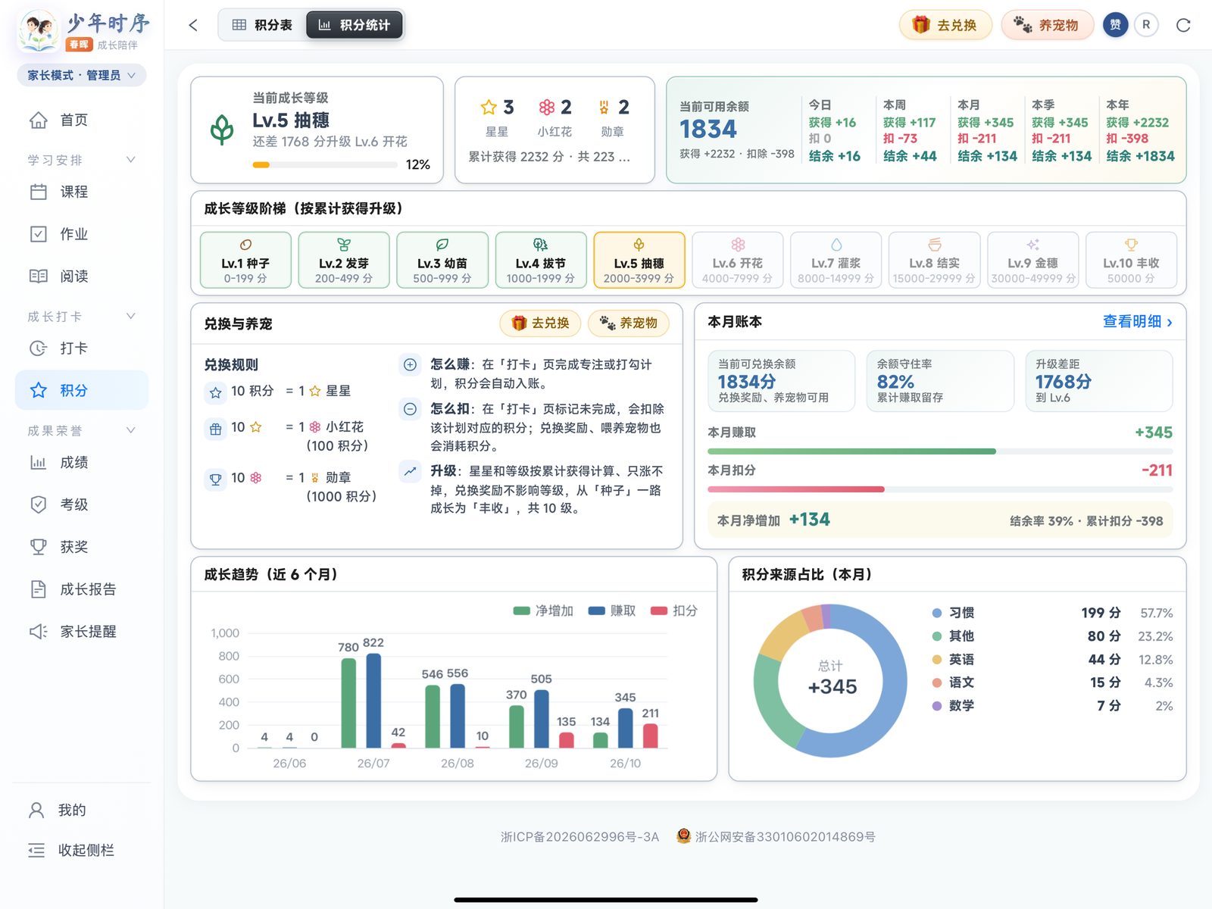Open 课程 calendar item in sidebar
Image resolution: width=1212 pixels, height=909 pixels.
point(82,192)
